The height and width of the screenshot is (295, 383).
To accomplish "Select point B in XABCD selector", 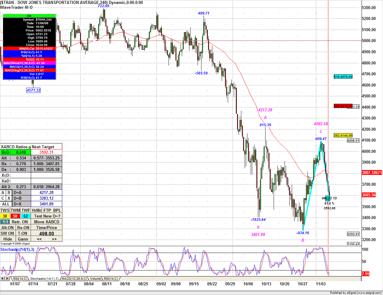I will [x=9, y=192].
